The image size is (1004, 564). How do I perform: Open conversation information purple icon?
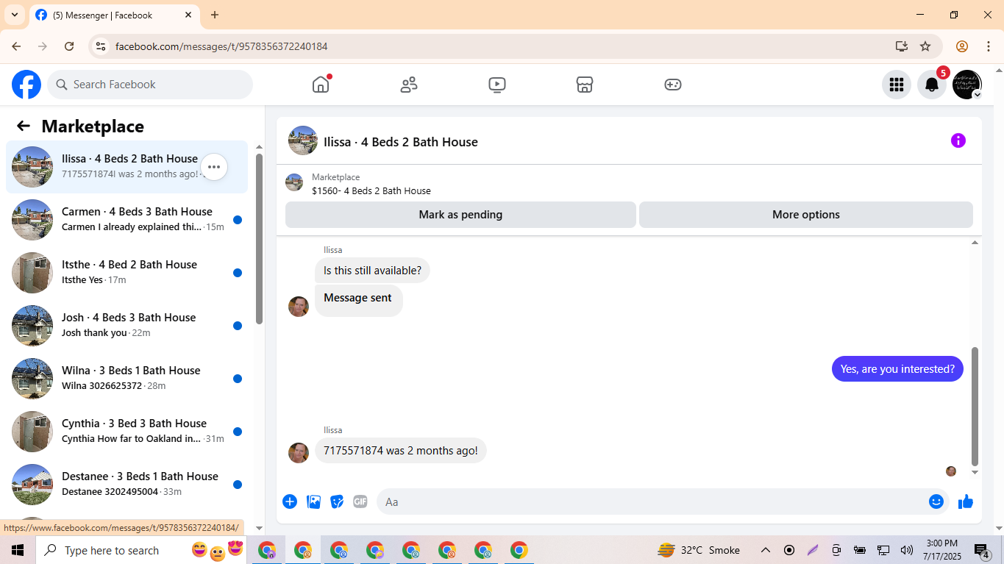[958, 140]
